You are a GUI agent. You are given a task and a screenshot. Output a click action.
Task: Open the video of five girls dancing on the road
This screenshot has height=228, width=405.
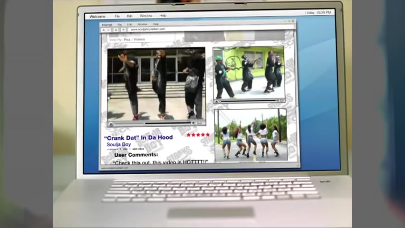click(251, 135)
